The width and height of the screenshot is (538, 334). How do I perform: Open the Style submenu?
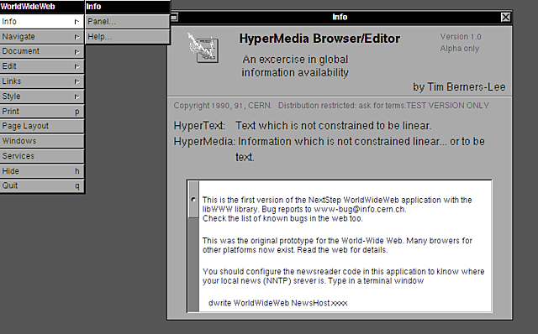pyautogui.click(x=42, y=97)
